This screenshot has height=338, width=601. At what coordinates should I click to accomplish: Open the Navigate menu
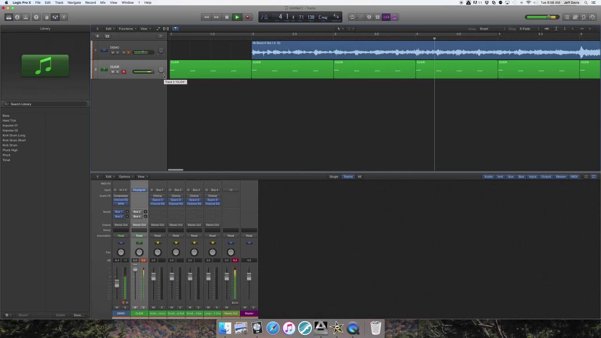[74, 2]
